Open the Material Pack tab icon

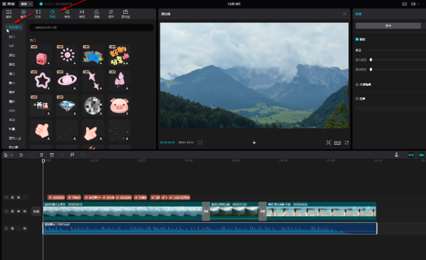[x=125, y=14]
